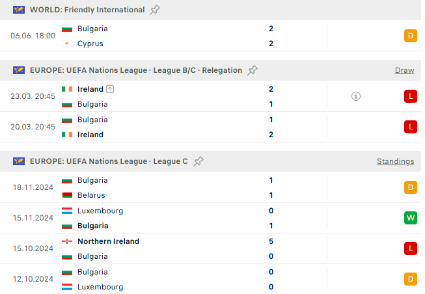Click D badge for 12.10.2024 match

pyautogui.click(x=411, y=279)
